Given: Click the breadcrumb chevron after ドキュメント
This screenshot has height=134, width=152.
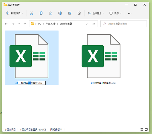Looking at the screenshot, I should (58, 24).
